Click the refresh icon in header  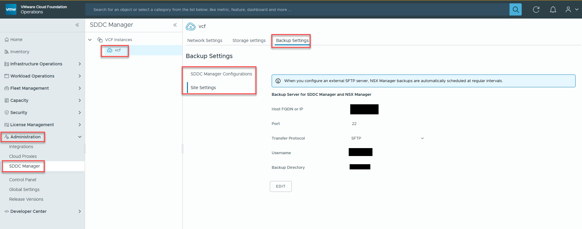tap(536, 9)
